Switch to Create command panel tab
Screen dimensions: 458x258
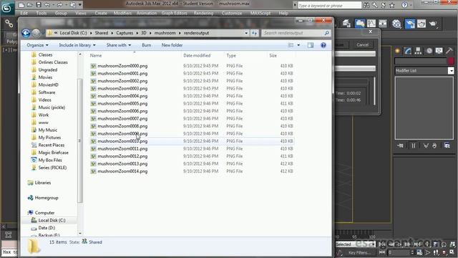(x=397, y=51)
